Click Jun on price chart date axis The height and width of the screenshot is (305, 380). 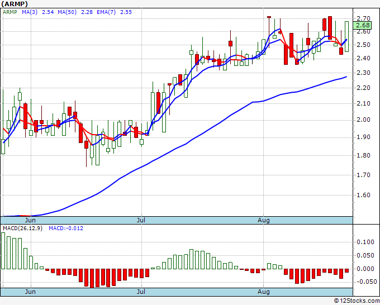[30, 220]
